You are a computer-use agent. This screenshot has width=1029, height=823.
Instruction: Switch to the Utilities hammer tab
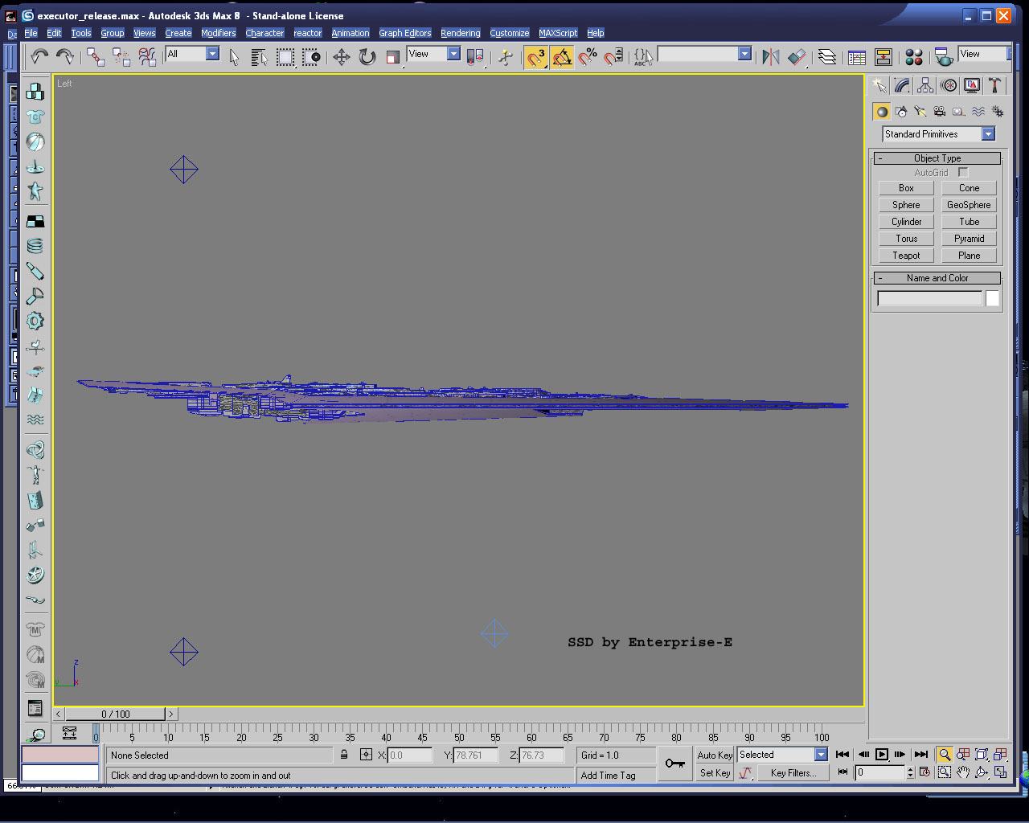coord(994,85)
